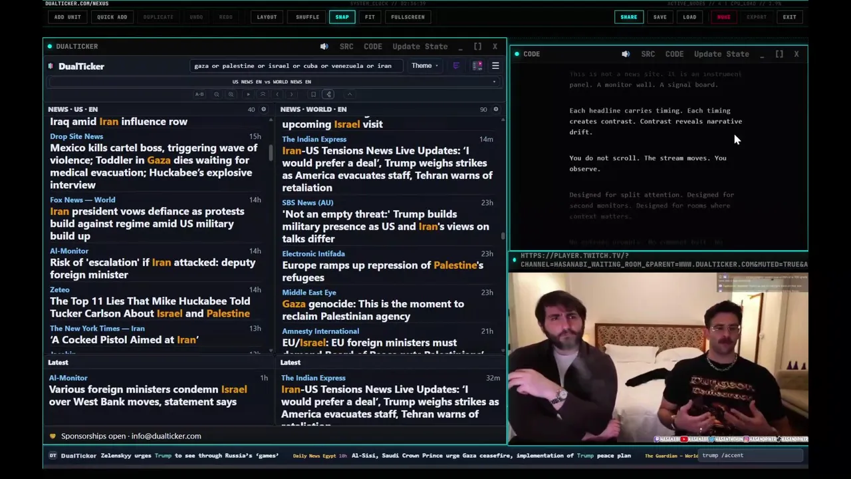Click Update State in CODE panel header

[721, 54]
